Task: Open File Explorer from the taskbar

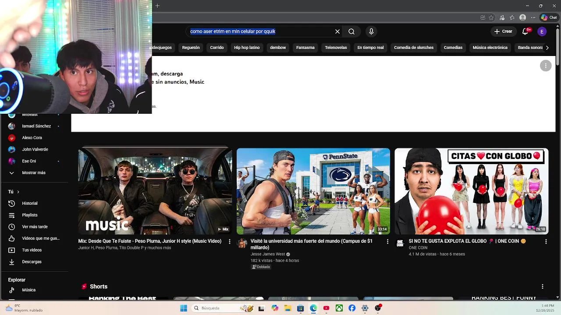Action: pyautogui.click(x=288, y=308)
